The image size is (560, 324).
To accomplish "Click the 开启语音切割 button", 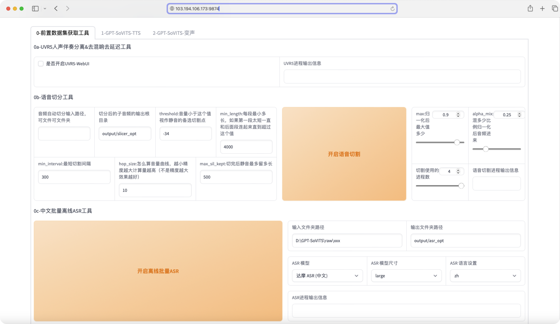I will click(344, 154).
